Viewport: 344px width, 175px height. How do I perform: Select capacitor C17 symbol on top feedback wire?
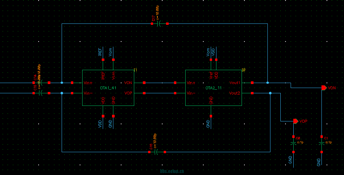(x=159, y=24)
